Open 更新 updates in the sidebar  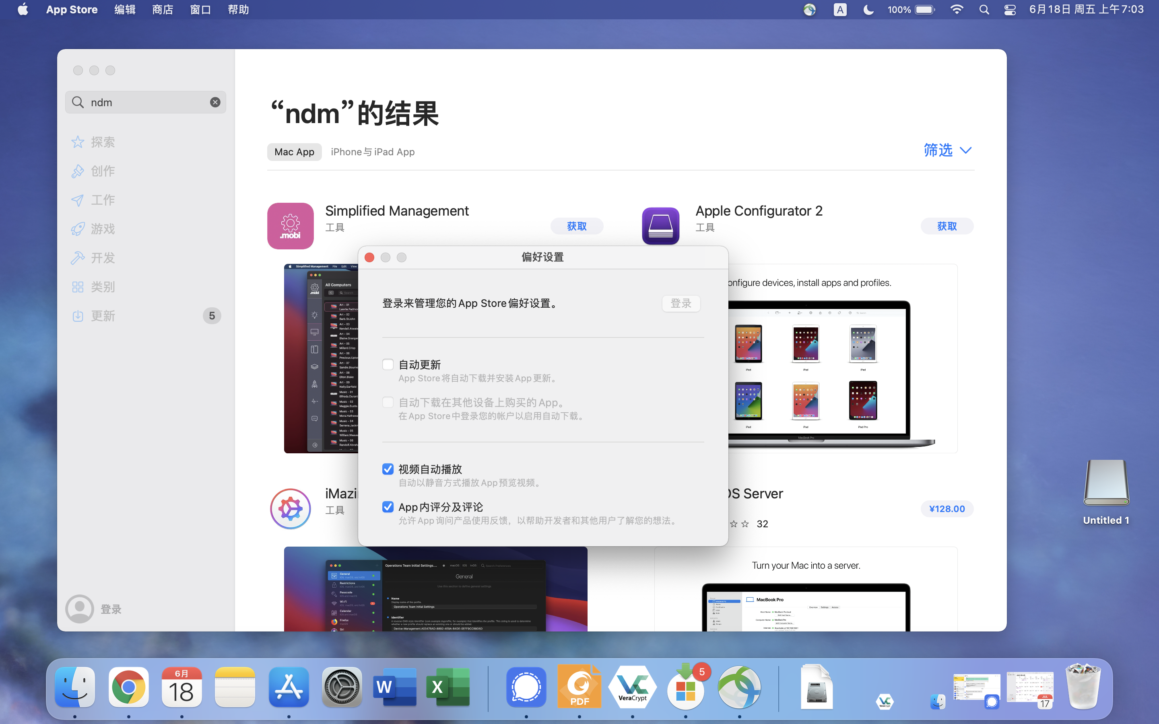click(103, 316)
